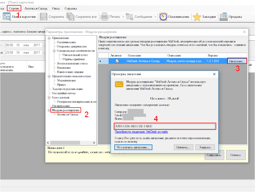This screenshot has width=255, height=192.
Task: Collapse База данных tree node
Action: pos(49,98)
